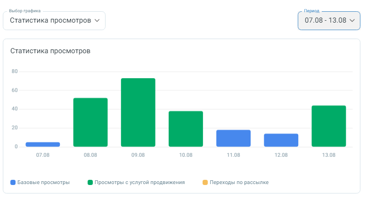Click the '08.08' axis date label
This screenshot has height=201, width=367.
90,155
